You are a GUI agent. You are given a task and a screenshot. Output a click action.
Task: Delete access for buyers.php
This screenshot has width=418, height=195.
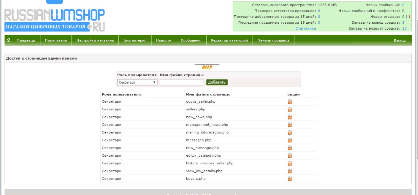point(289,179)
